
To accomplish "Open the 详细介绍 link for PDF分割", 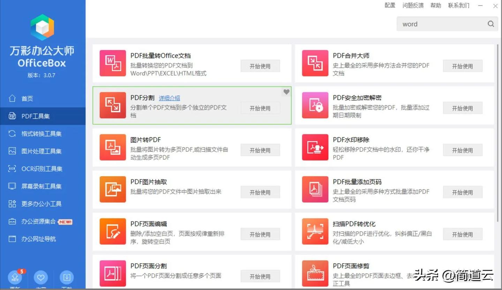I will [x=170, y=98].
